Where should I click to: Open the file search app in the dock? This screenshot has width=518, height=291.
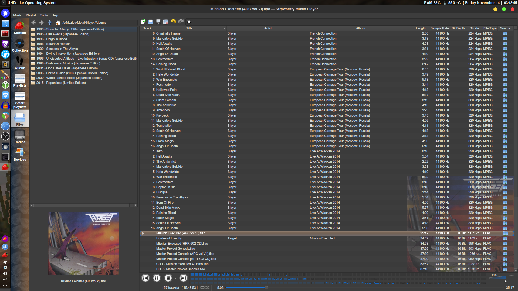(5, 24)
